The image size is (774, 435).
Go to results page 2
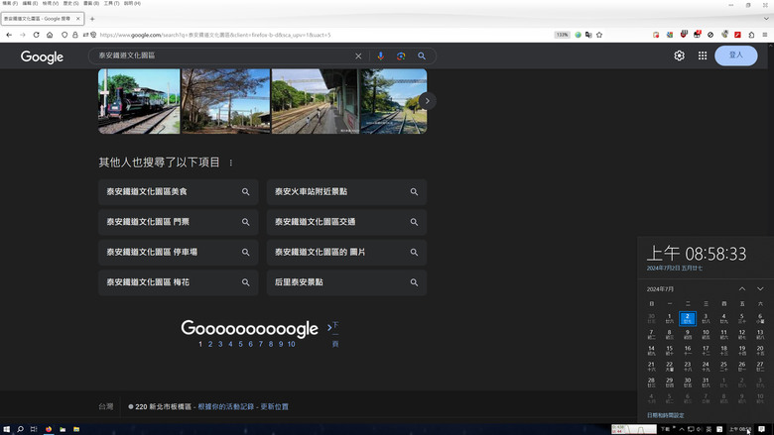tap(210, 344)
